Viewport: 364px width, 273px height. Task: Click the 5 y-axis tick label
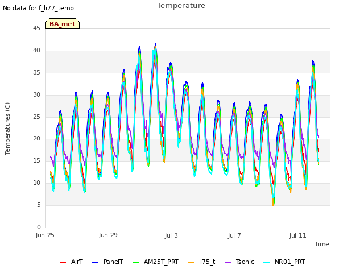39,205
